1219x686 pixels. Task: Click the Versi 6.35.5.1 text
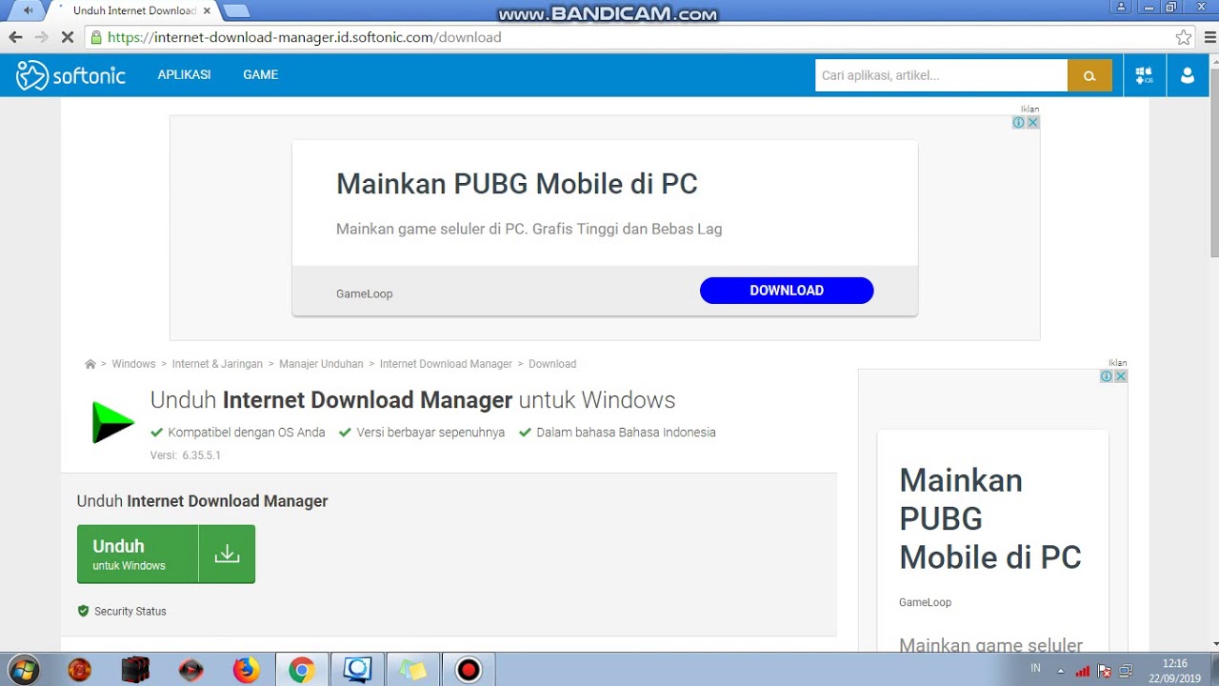tap(186, 455)
